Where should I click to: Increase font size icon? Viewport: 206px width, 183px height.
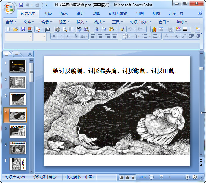pyautogui.click(x=176, y=36)
